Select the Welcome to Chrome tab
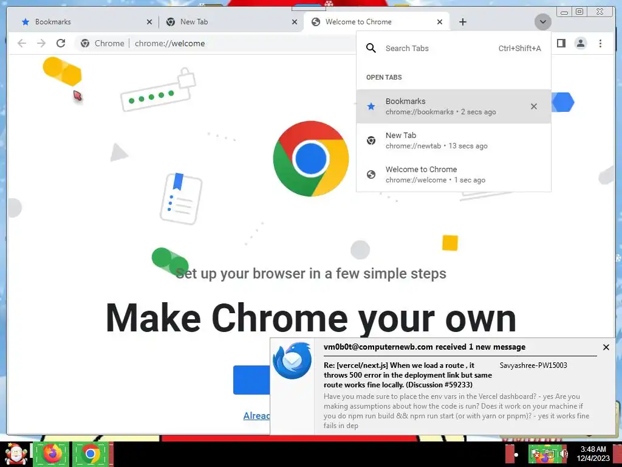The height and width of the screenshot is (467, 622). click(x=376, y=22)
